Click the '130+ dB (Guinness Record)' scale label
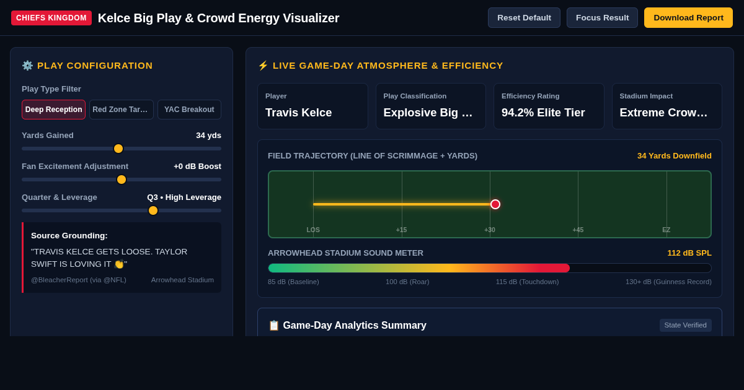This screenshot has height=390, width=744. click(x=668, y=282)
